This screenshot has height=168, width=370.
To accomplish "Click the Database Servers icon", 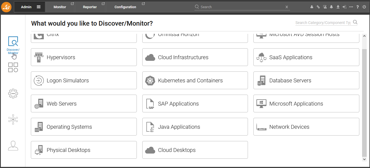I will [261, 80].
